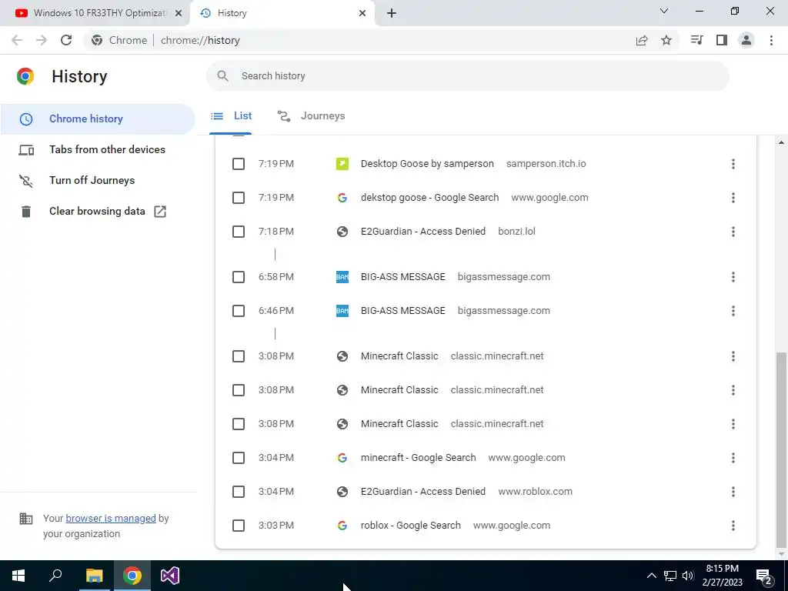
Task: Click the volume icon in system tray
Action: coord(688,576)
